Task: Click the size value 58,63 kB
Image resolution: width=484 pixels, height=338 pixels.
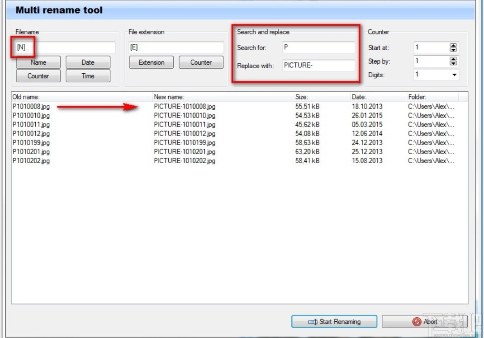Action: [308, 143]
